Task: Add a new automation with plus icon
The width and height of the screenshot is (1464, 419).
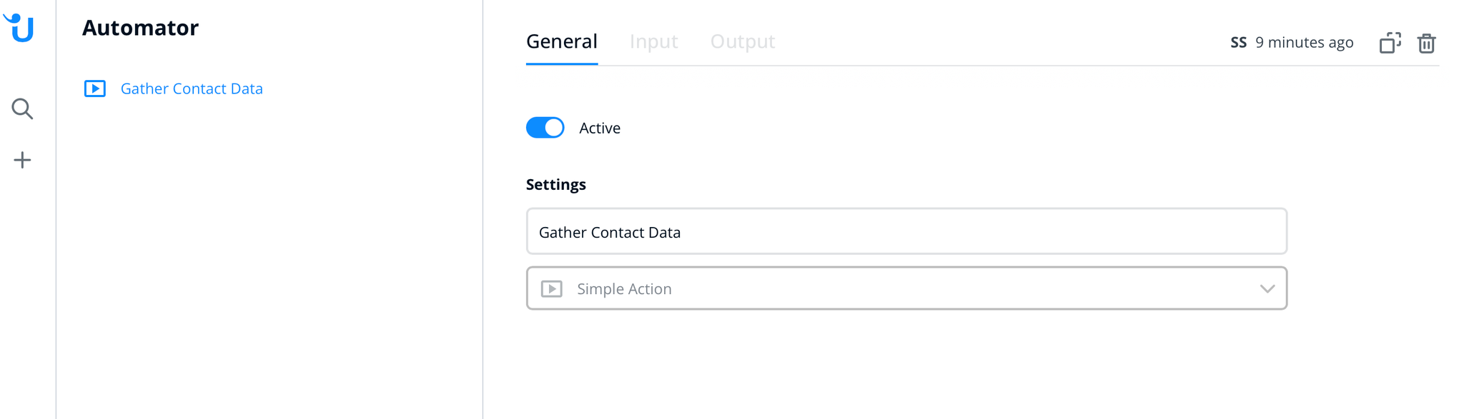Action: tap(22, 160)
